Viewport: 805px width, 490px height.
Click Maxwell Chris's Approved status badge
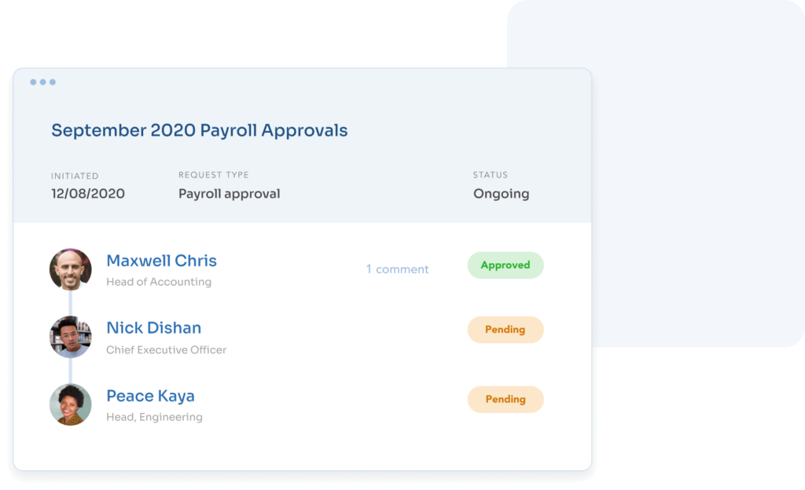pos(505,265)
